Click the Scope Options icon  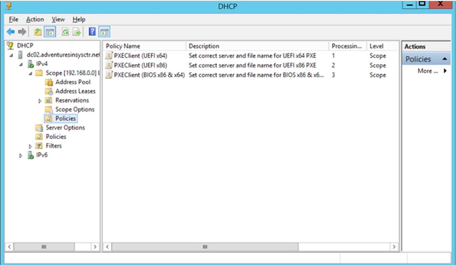coord(49,110)
